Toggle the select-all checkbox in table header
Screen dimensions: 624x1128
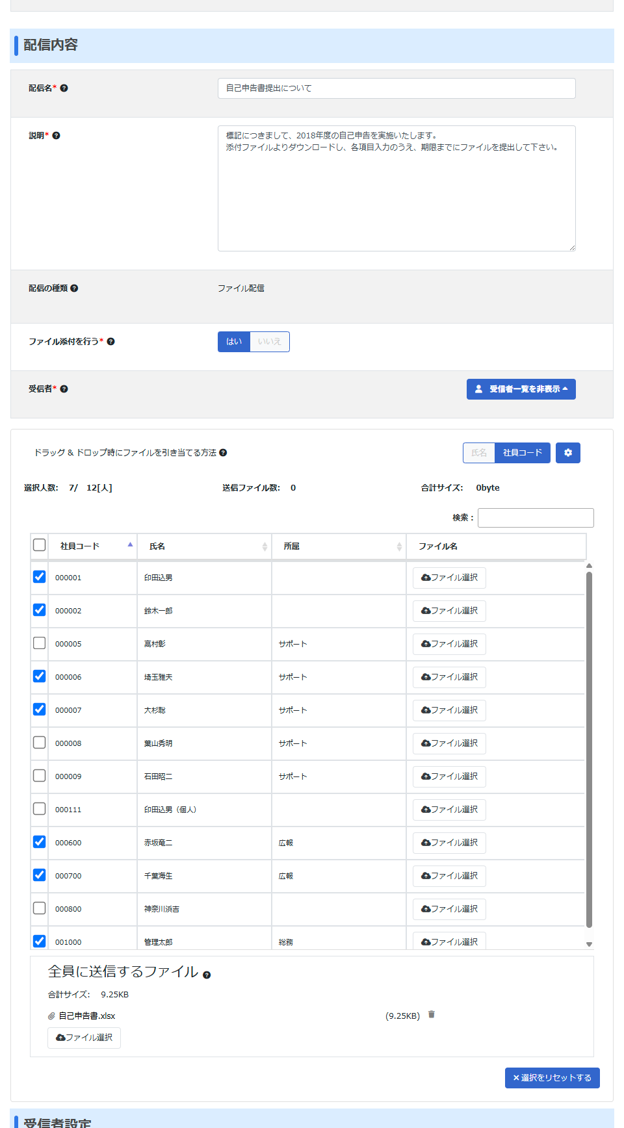coord(40,545)
